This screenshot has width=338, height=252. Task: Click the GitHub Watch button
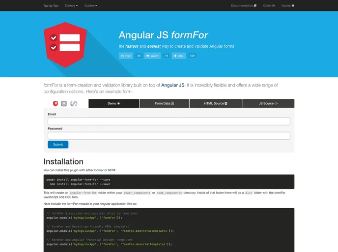click(152, 56)
